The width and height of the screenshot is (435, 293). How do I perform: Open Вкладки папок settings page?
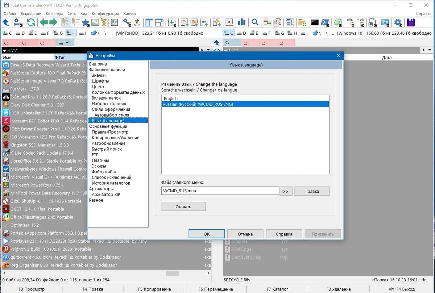click(x=106, y=98)
